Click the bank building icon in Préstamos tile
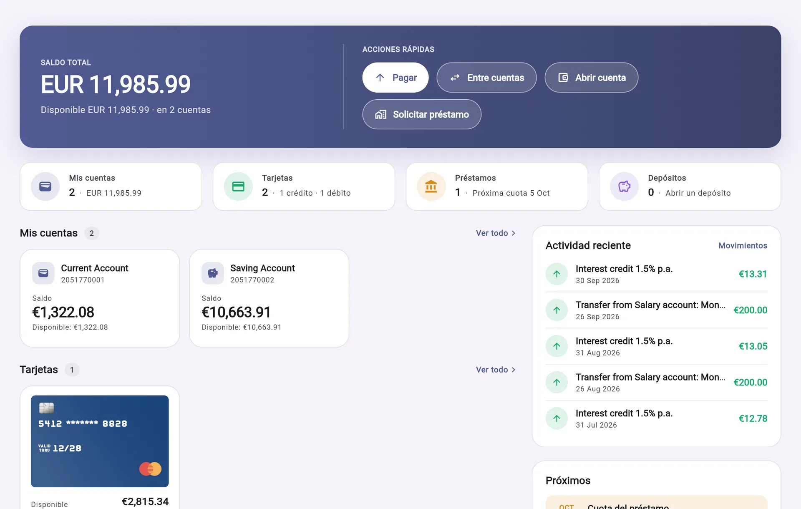801x509 pixels. [x=431, y=186]
